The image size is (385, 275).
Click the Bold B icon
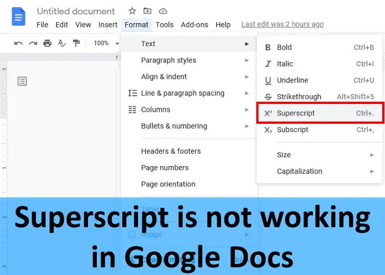(268, 47)
